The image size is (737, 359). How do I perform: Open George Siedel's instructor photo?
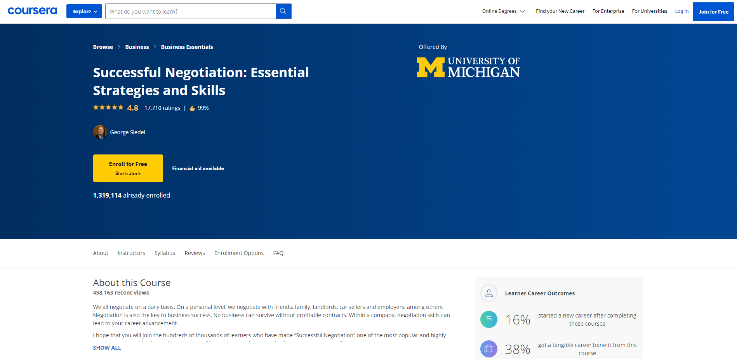pyautogui.click(x=100, y=132)
